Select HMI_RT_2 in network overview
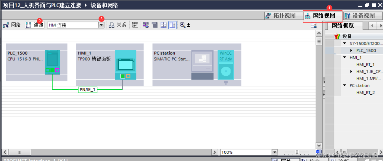Image resolution: width=383 pixels, height=161 pixels. (365, 93)
